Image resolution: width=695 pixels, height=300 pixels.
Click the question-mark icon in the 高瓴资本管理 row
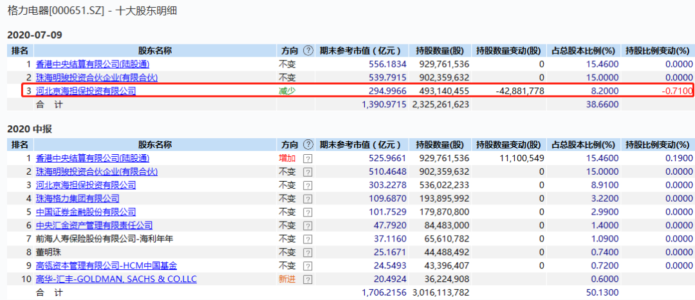click(307, 267)
